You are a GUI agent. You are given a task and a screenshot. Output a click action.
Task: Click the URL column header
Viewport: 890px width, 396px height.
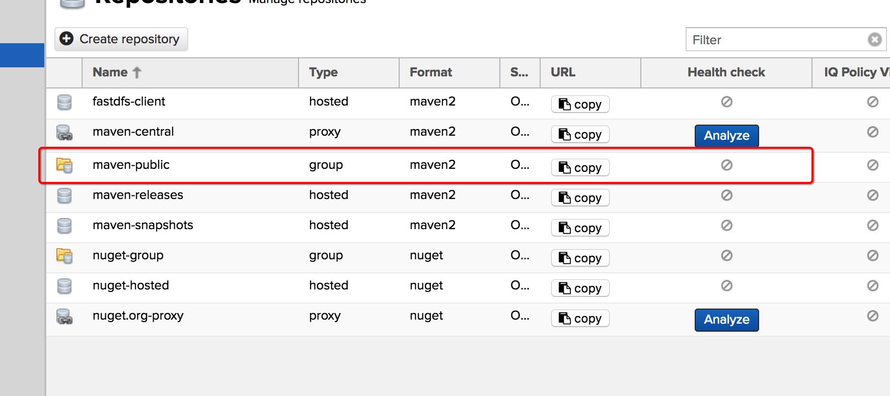[x=563, y=72]
